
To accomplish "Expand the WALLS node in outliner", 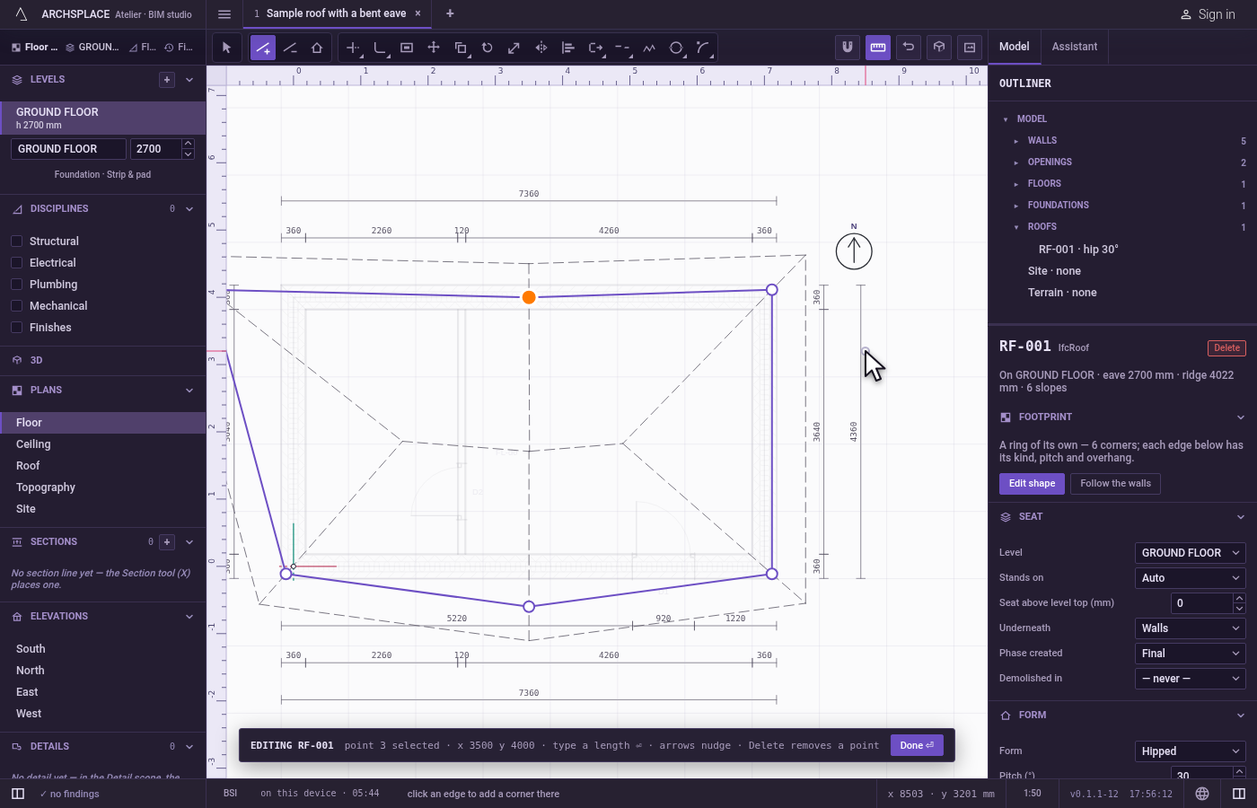I will (x=1016, y=141).
